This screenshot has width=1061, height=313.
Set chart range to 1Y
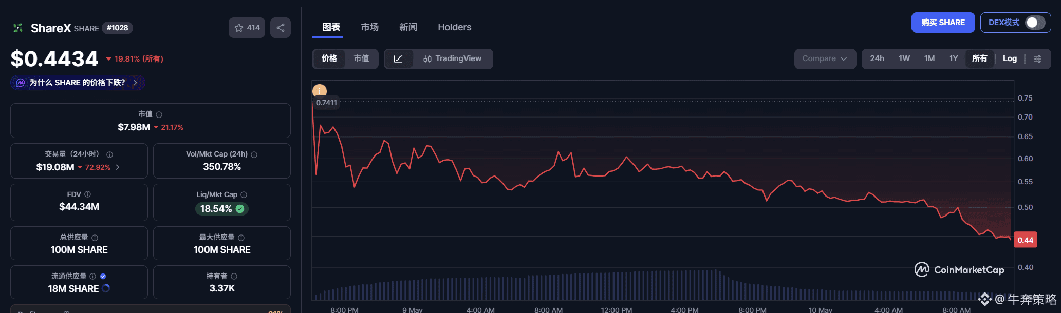pyautogui.click(x=954, y=59)
